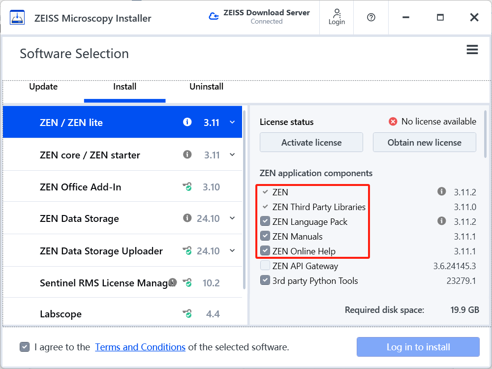The width and height of the screenshot is (492, 369).
Task: Click ZEN Data Storage Uploader installed status icon
Action: (x=187, y=251)
